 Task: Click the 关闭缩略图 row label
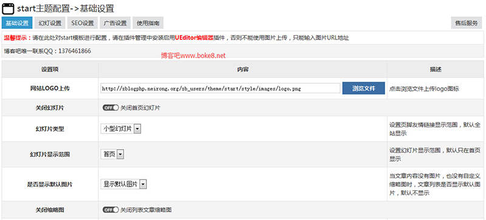(x=50, y=210)
